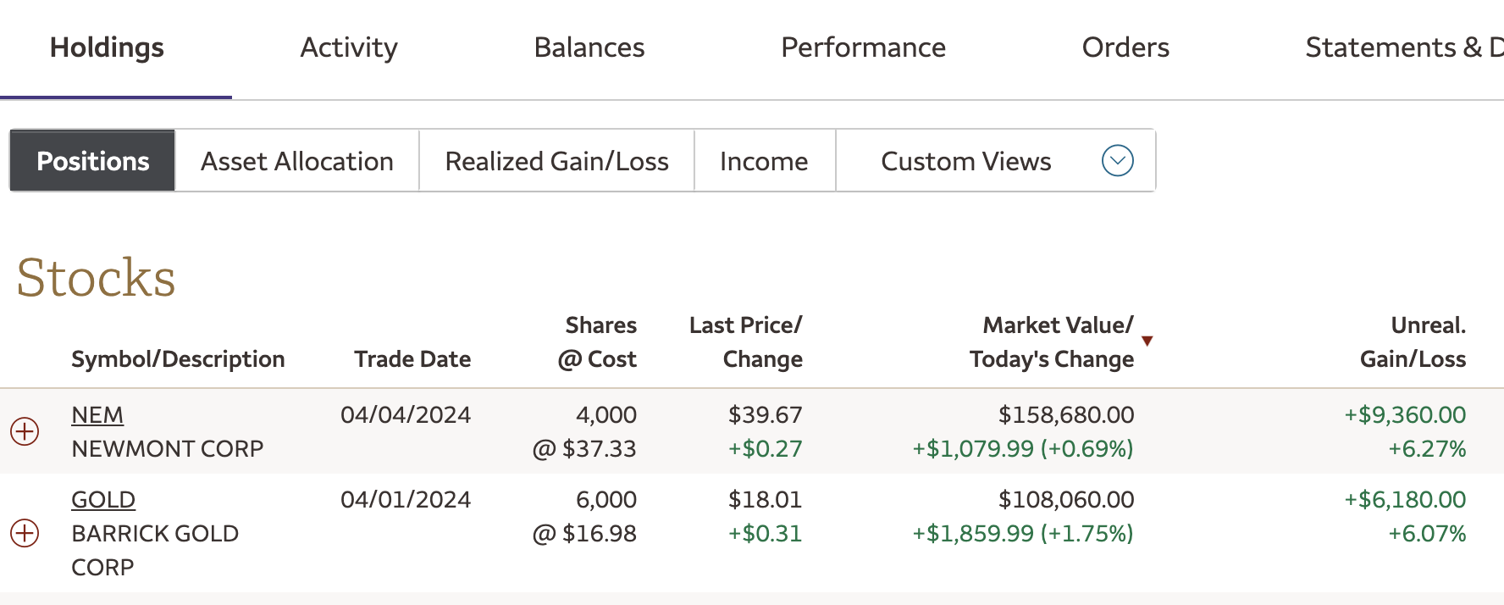This screenshot has height=605, width=1504.
Task: Switch to the Income view
Action: pos(764,161)
